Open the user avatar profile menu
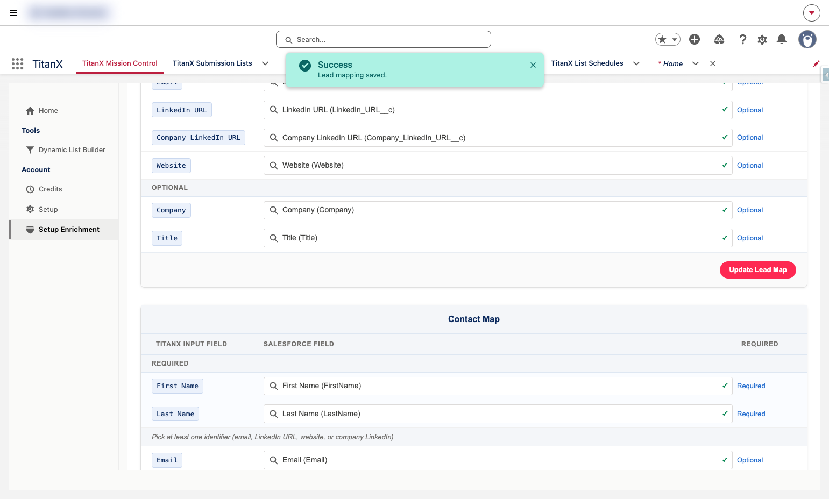Screen dimensions: 829x499 coord(807,39)
